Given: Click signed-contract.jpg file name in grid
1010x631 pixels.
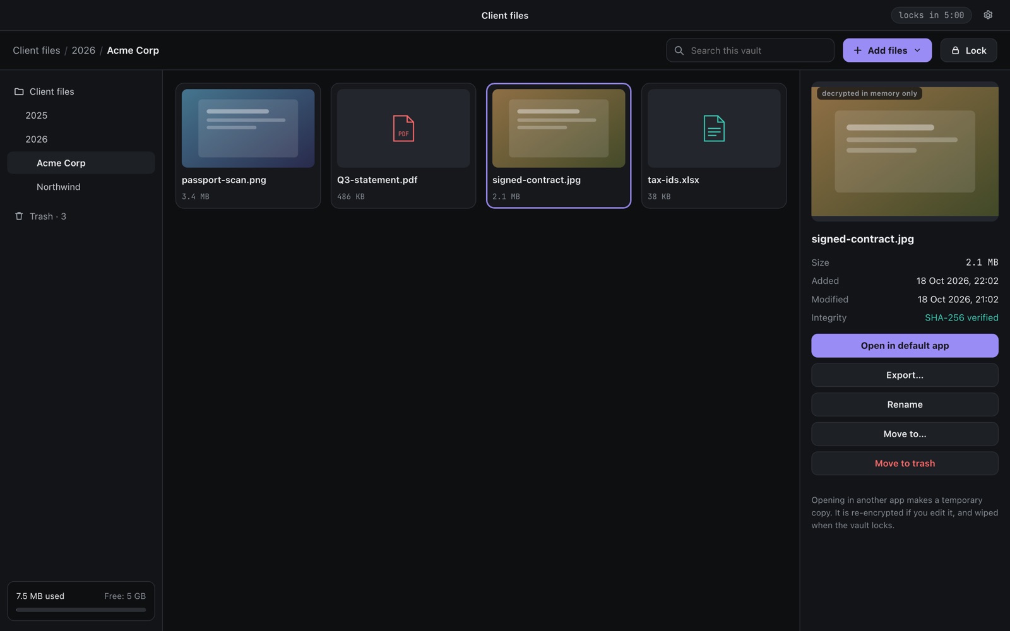Looking at the screenshot, I should point(537,180).
